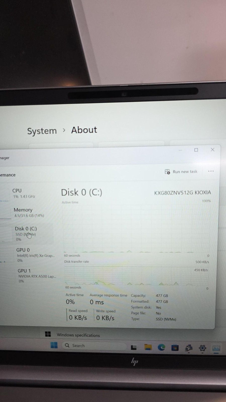Click the Capacity 477 GB value
Viewport: 226px width, 402px height.
(162, 296)
